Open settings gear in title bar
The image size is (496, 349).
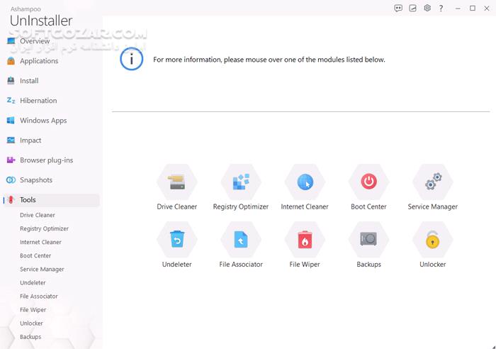click(427, 9)
